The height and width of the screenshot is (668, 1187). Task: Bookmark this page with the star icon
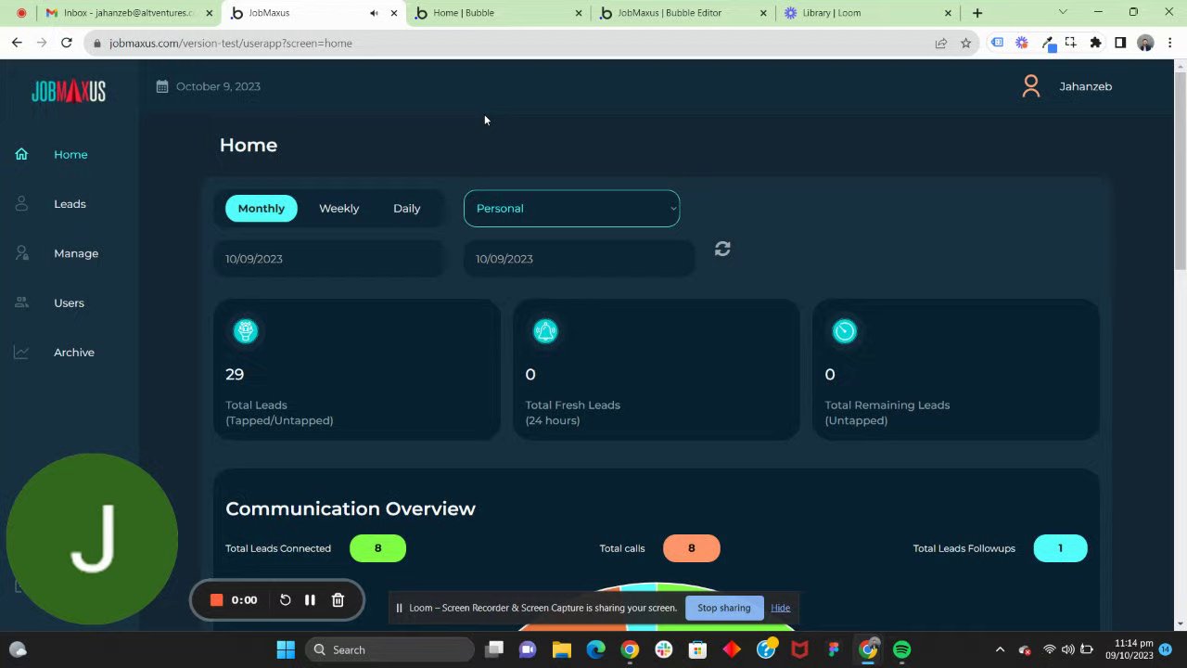pos(965,43)
